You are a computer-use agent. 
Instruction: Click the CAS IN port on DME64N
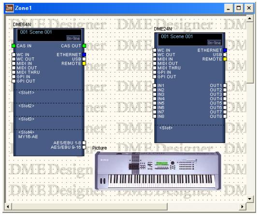click(14, 46)
